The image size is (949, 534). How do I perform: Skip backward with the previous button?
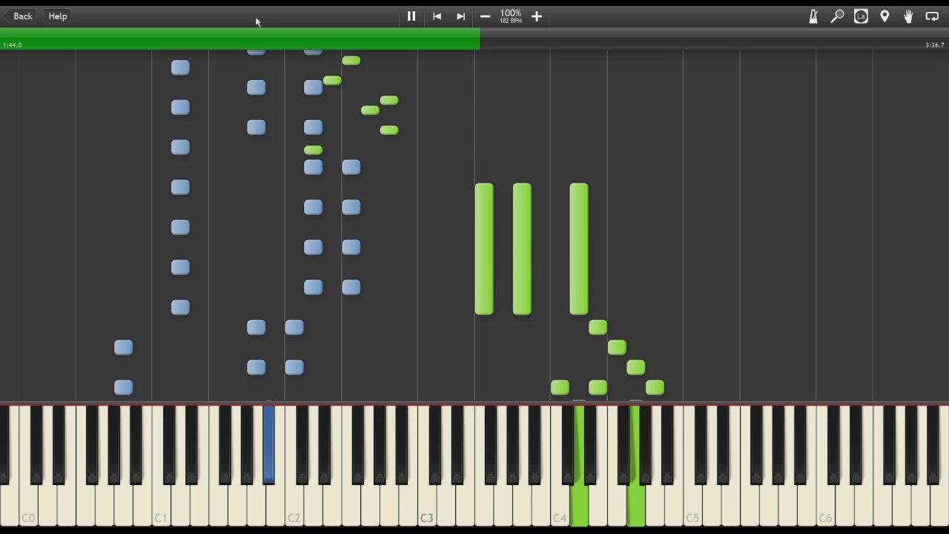(437, 16)
